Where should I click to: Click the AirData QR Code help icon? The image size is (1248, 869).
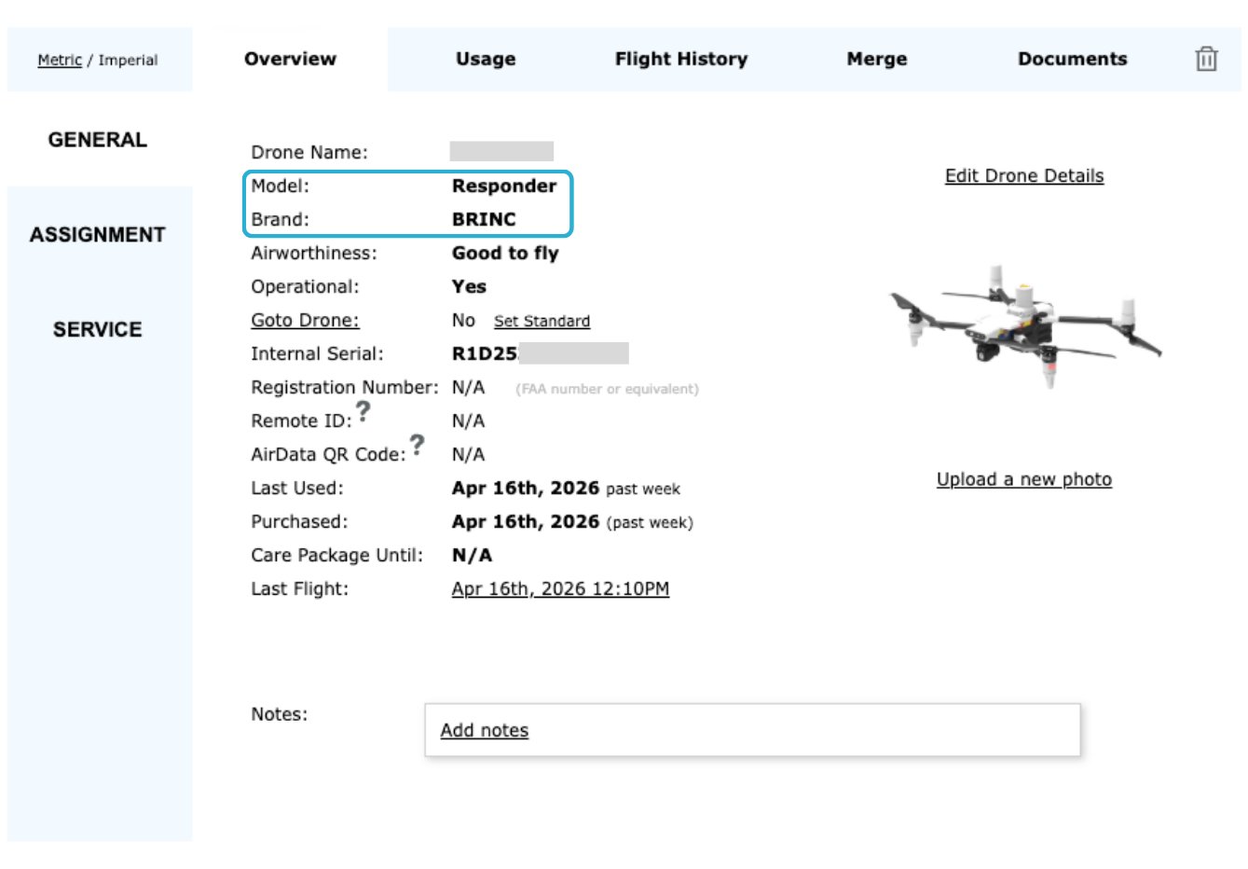coord(417,444)
